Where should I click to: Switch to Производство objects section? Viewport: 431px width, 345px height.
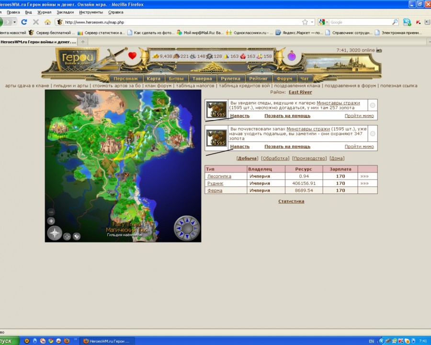309,158
